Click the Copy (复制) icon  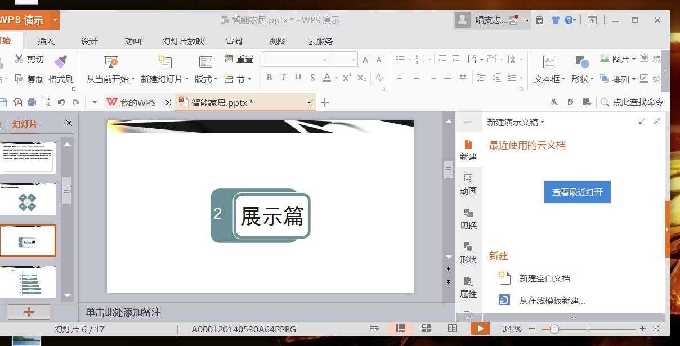tap(19, 79)
